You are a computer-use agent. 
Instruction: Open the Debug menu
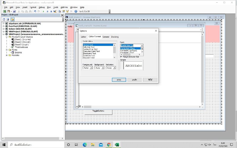pyautogui.click(x=41, y=7)
